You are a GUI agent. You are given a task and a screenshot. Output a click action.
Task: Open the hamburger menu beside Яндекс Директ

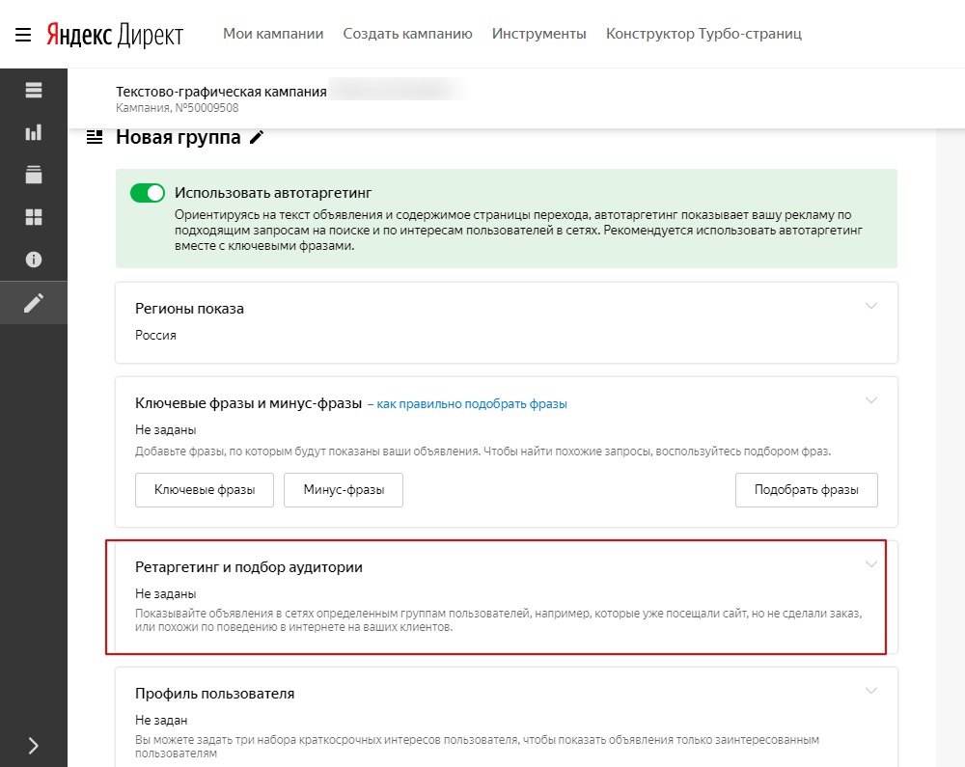pyautogui.click(x=22, y=35)
